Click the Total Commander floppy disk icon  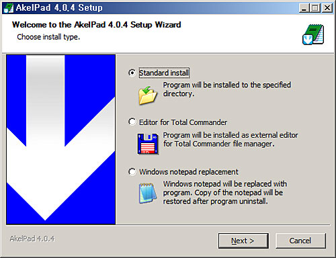148,144
